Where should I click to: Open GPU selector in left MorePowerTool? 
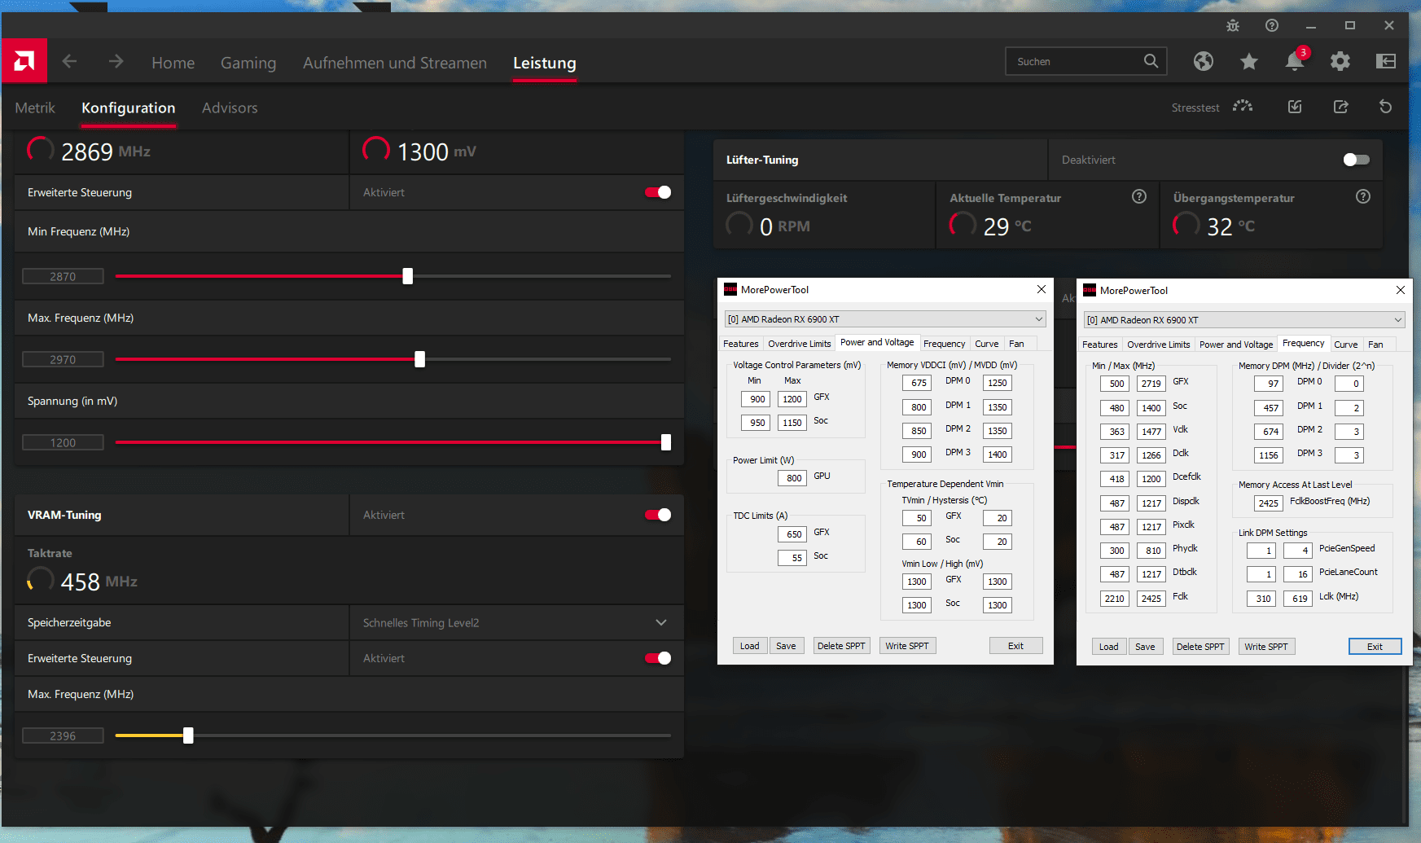885,319
